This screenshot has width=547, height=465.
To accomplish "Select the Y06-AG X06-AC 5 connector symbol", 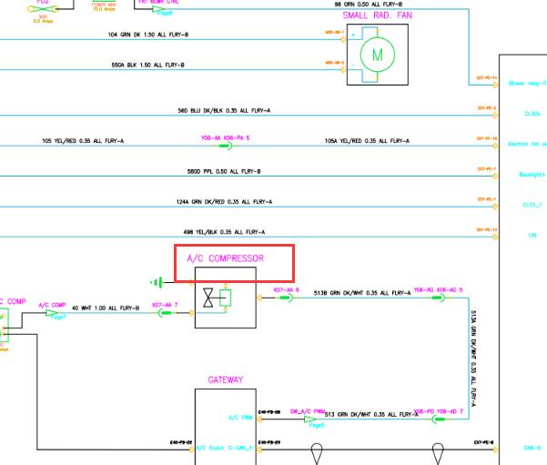I will (x=438, y=298).
